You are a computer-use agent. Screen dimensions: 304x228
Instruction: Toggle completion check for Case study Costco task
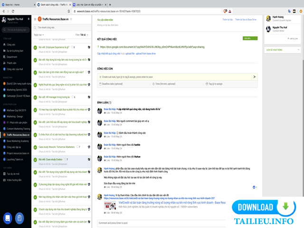point(35,160)
